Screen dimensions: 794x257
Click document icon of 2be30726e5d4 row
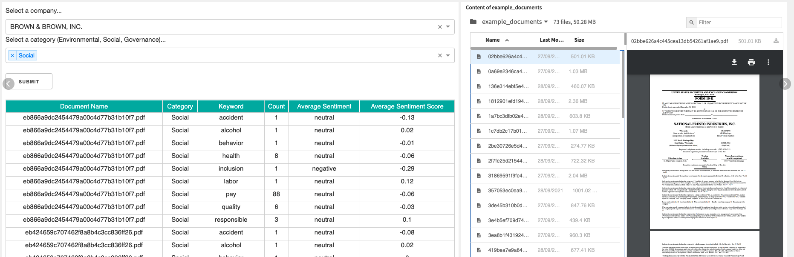tap(479, 146)
